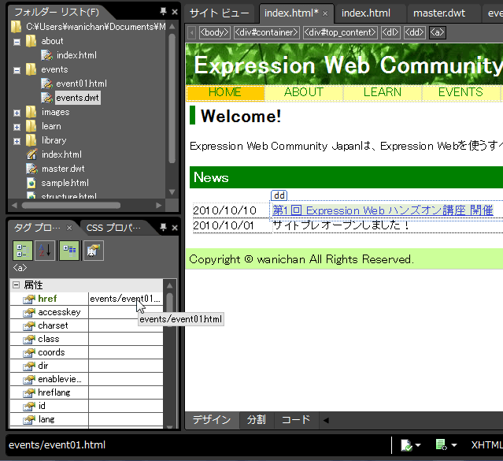Toggle alphabetical sort of tag properties

[x=45, y=251]
